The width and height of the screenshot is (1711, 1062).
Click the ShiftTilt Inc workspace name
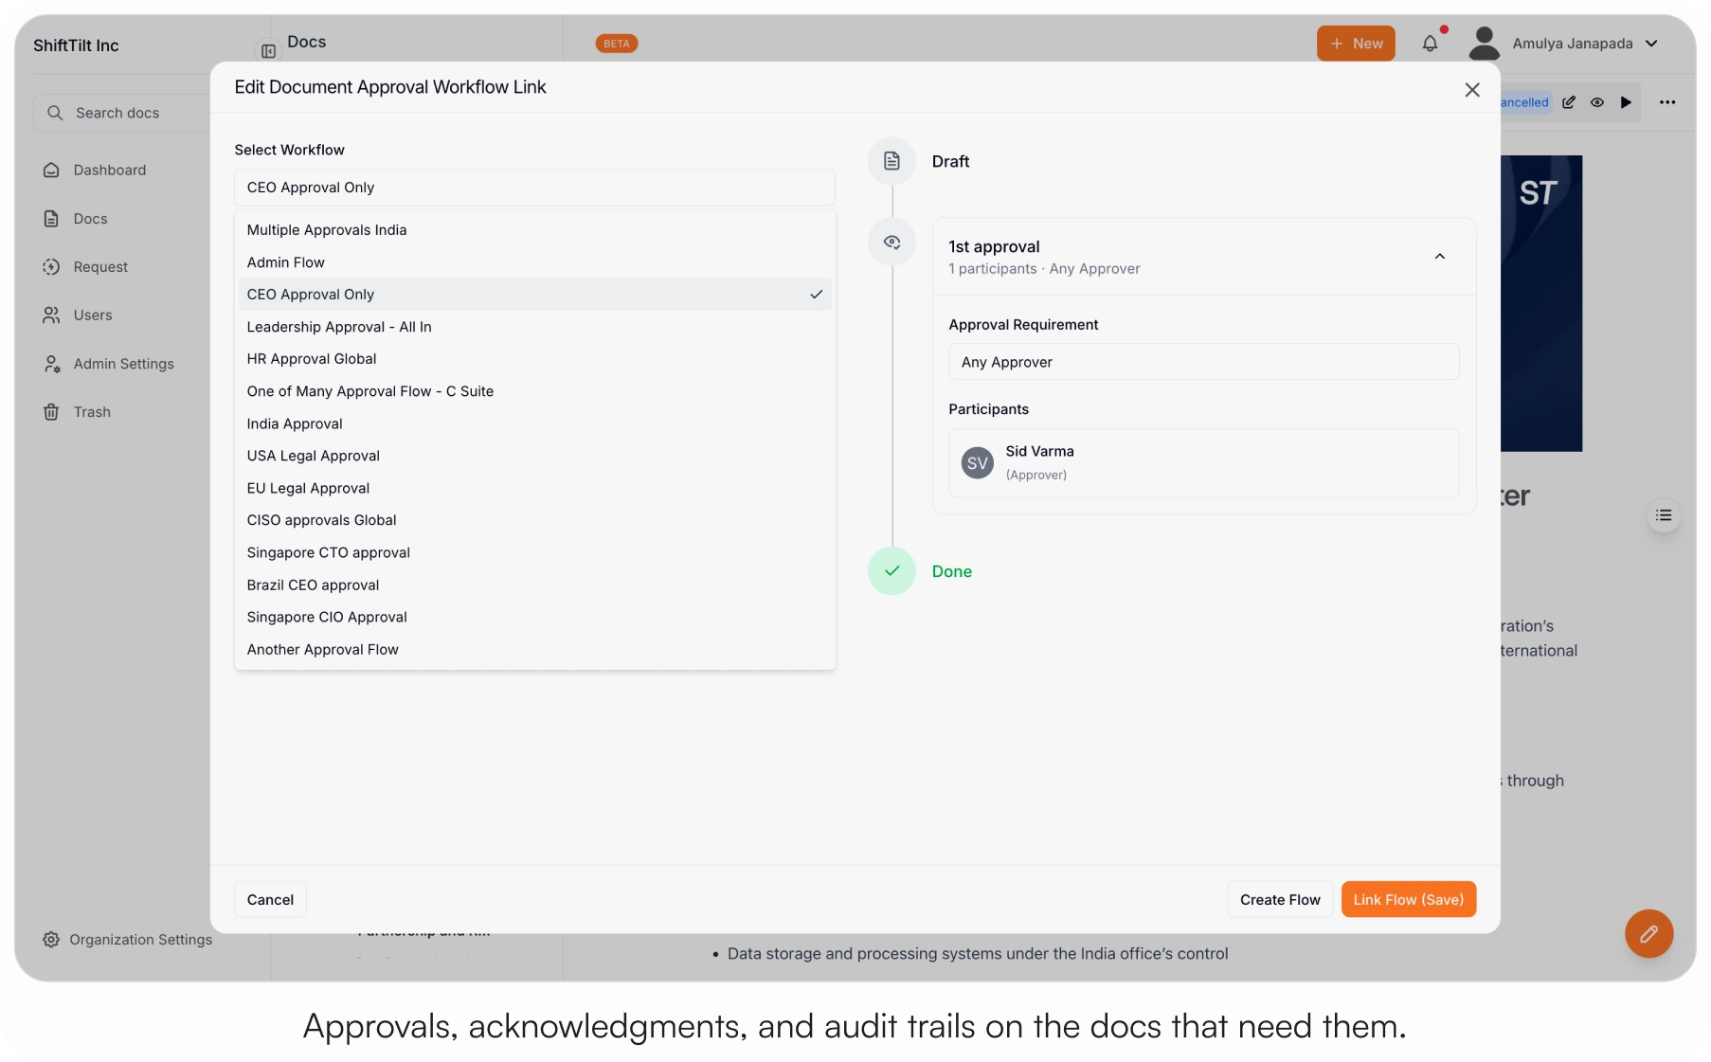coord(76,45)
